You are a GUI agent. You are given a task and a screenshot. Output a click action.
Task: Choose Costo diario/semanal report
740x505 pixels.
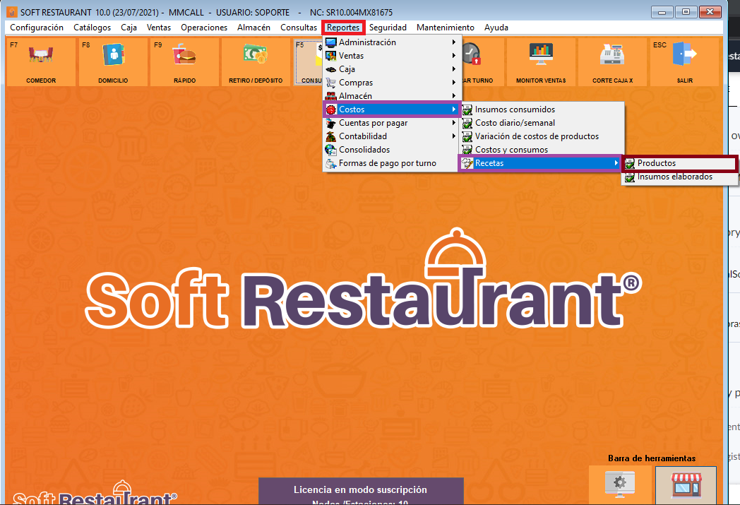(x=542, y=123)
